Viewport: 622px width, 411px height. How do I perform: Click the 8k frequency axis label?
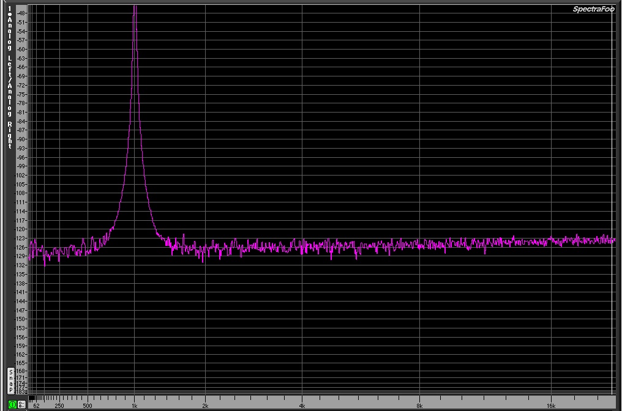(x=419, y=406)
